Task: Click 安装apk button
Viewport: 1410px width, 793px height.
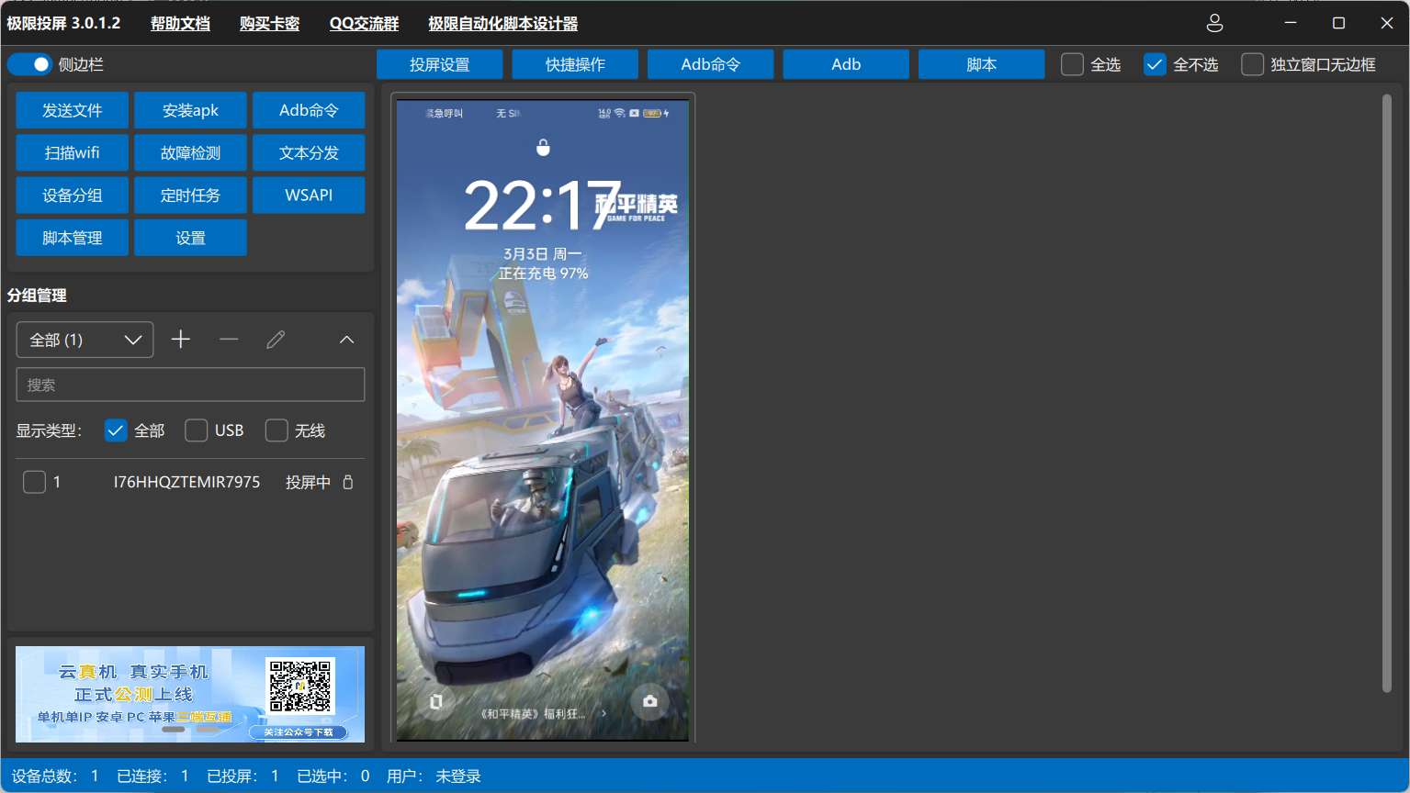Action: (190, 110)
